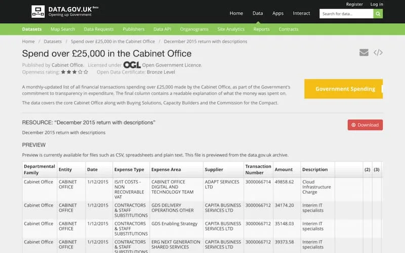Viewport: 405px width, 253px height.
Task: Open the Data navigation item
Action: click(x=258, y=13)
